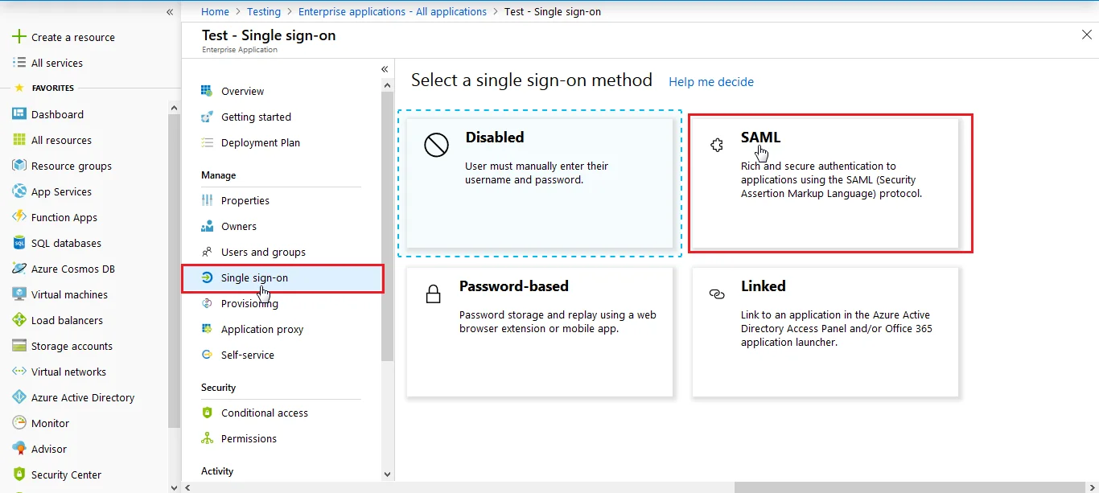
Task: Pick the Password-based sign-on option
Action: pyautogui.click(x=540, y=332)
